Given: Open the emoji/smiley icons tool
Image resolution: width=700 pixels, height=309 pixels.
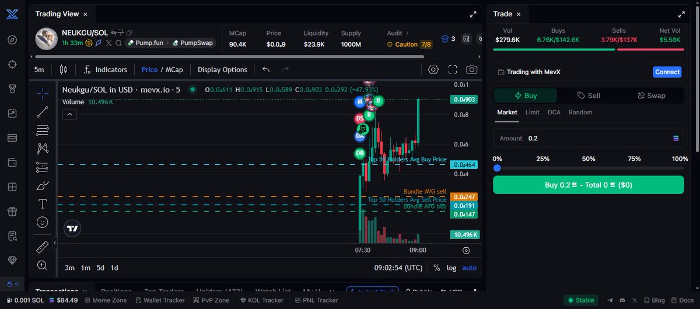Looking at the screenshot, I should coord(42,222).
